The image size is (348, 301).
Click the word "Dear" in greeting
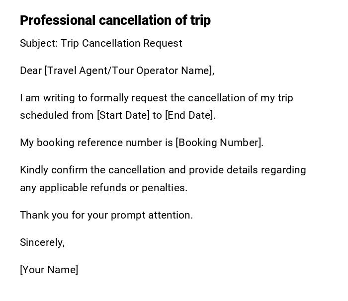[x=31, y=71]
